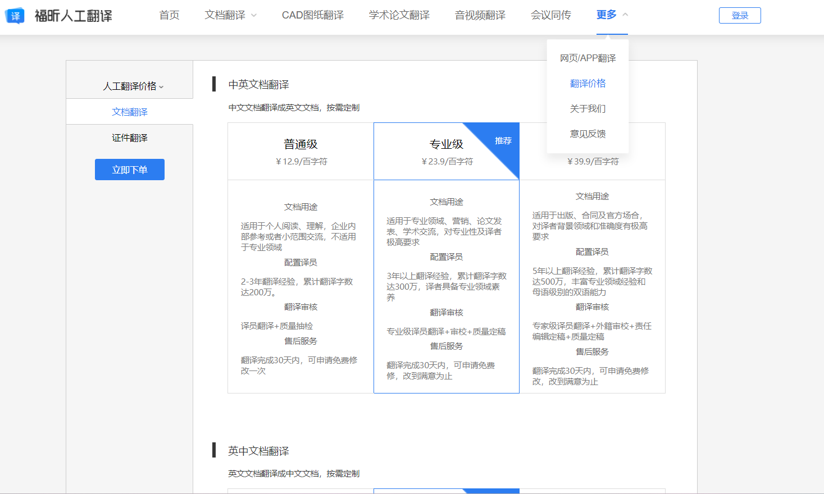Expand the chevron next to 文档翻译
The width and height of the screenshot is (824, 494).
[x=253, y=16]
